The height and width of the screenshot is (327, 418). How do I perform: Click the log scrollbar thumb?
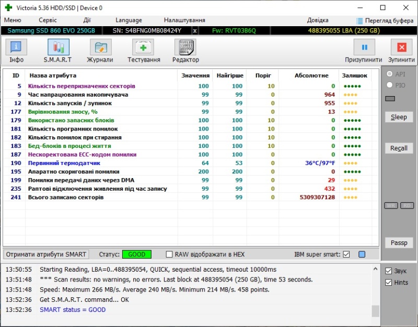tap(375, 311)
